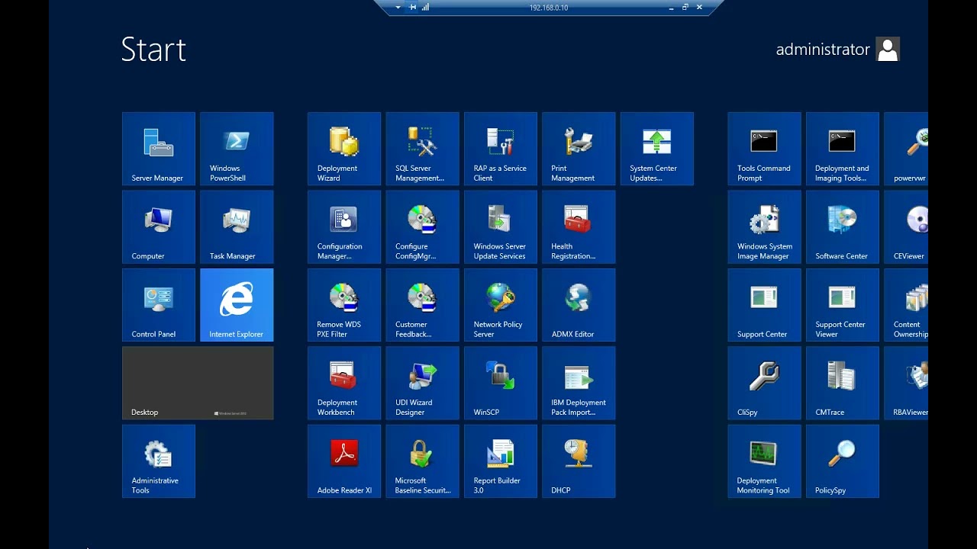Open the Computer tile

tap(159, 227)
